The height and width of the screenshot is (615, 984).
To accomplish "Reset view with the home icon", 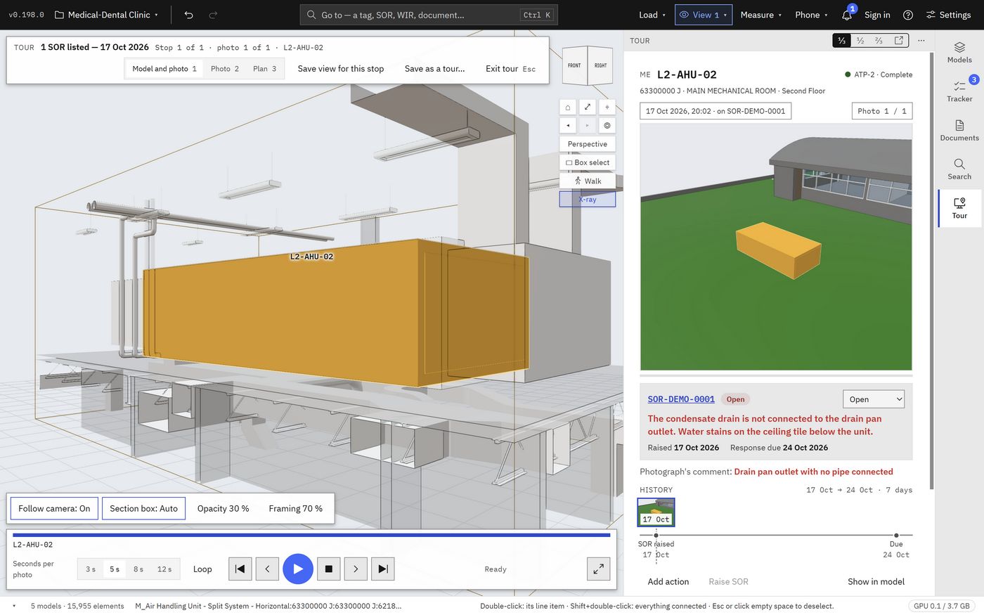I will point(568,107).
